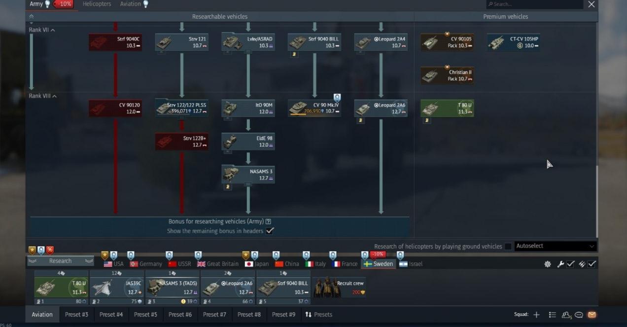The image size is (627, 327).
Task: Click the research tree vertical scrollbar
Action: coord(596,201)
